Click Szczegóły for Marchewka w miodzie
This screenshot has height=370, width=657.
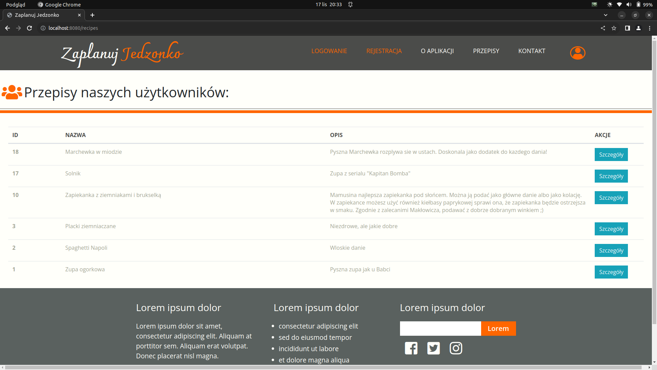point(611,155)
